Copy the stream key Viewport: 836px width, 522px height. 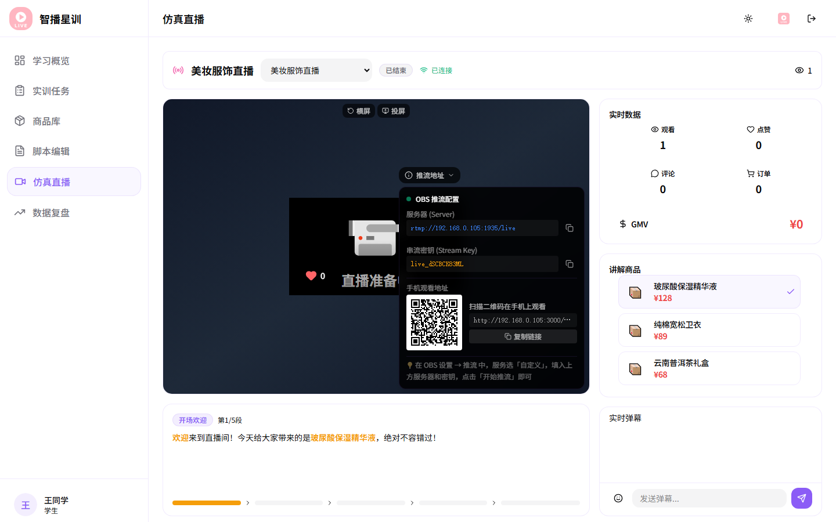569,264
